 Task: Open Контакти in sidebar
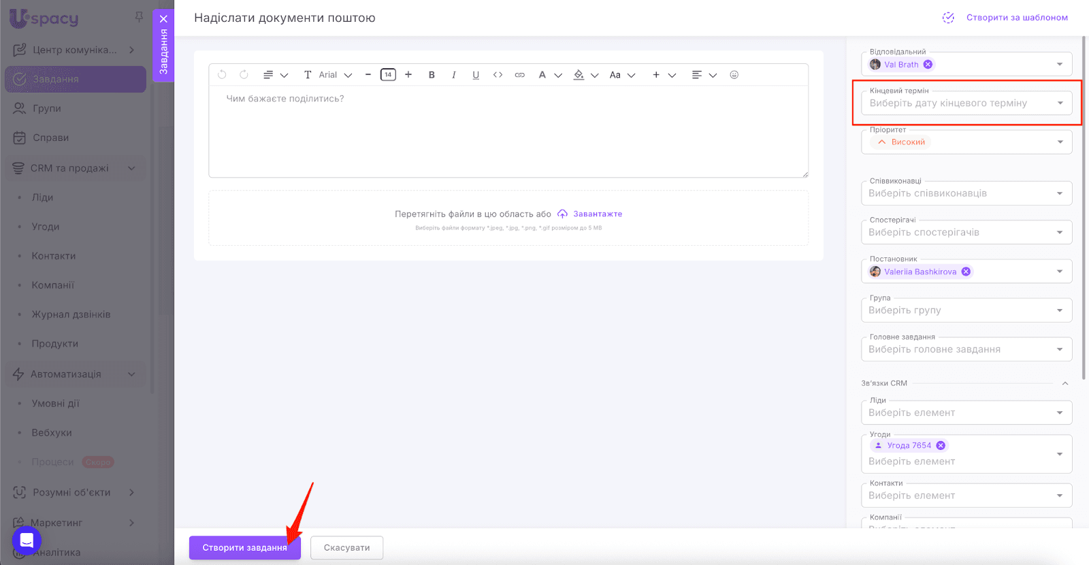click(54, 256)
